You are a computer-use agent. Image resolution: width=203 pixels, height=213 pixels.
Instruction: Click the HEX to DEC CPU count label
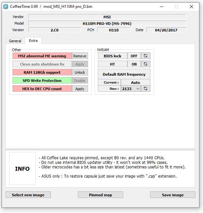(x=42, y=89)
